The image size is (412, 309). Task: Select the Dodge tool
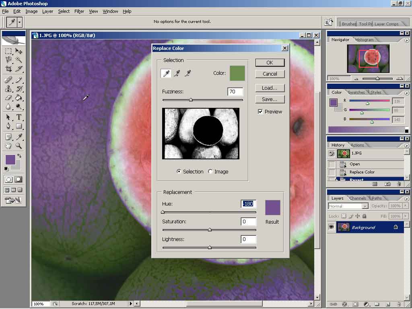click(x=19, y=106)
